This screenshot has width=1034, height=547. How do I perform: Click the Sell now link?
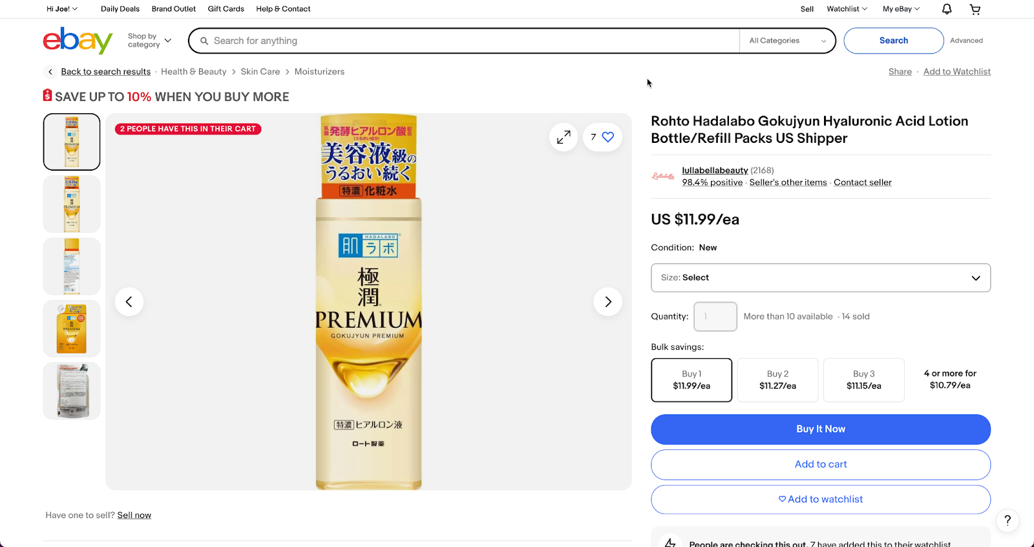point(134,515)
